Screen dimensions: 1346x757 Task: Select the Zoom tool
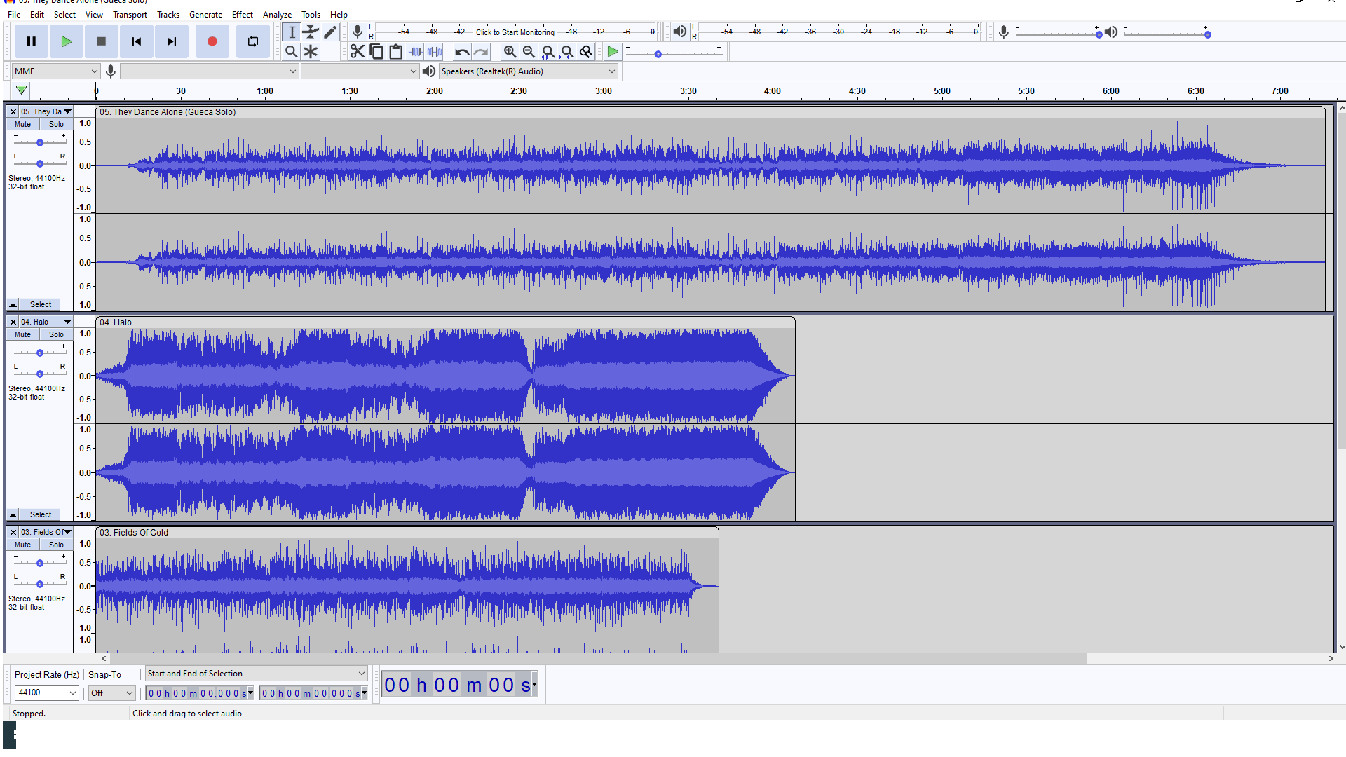pyautogui.click(x=292, y=50)
